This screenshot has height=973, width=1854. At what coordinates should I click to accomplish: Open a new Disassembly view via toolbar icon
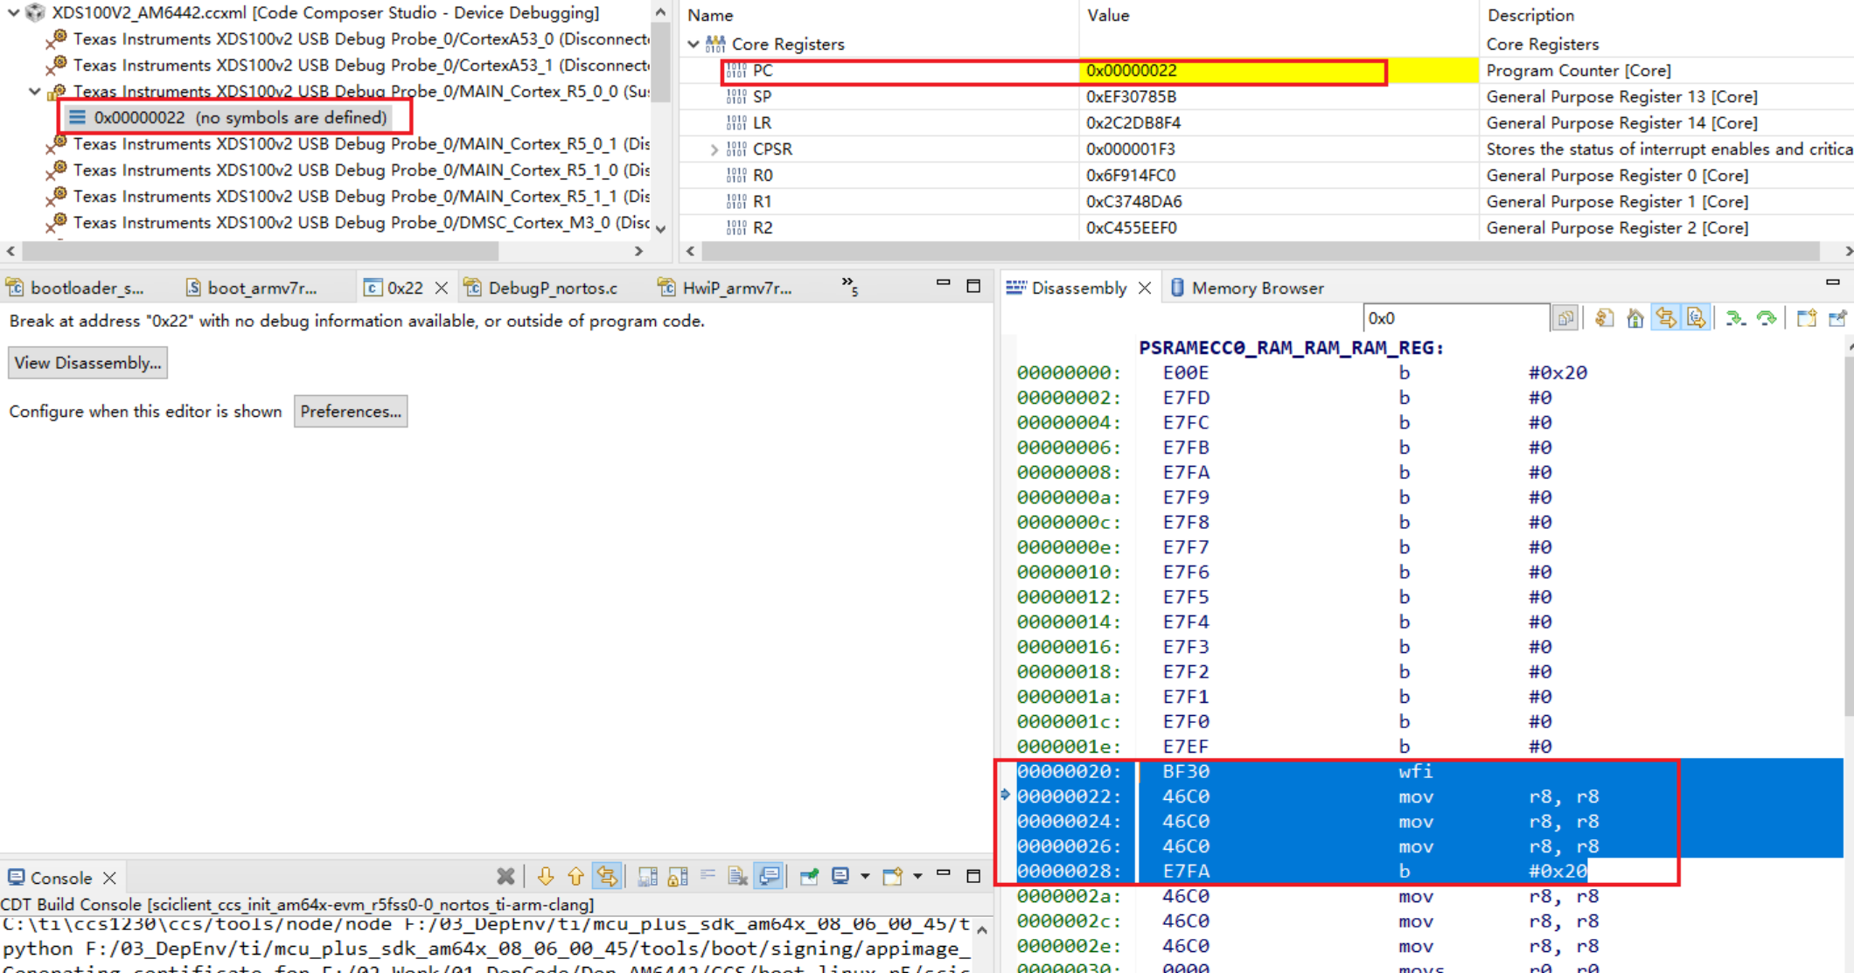coord(1806,317)
